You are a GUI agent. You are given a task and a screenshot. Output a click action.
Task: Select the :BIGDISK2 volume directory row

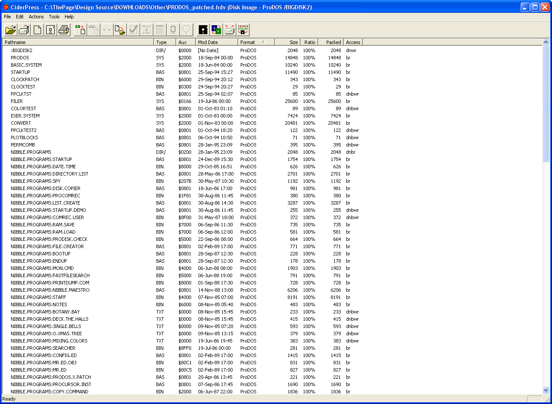183,50
